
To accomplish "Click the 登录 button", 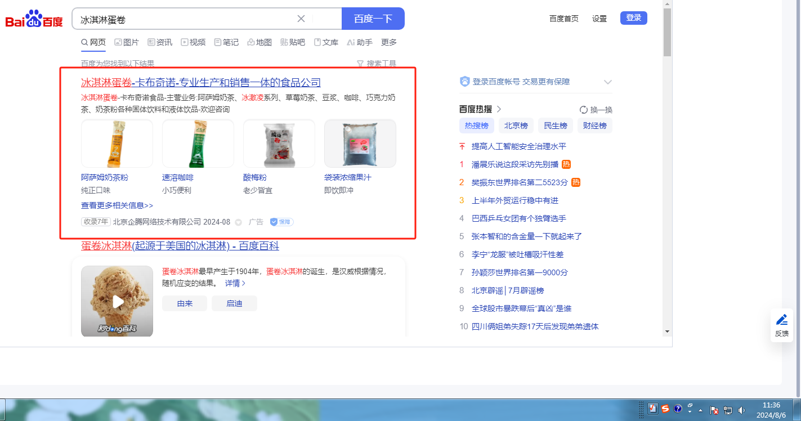I will 634,18.
